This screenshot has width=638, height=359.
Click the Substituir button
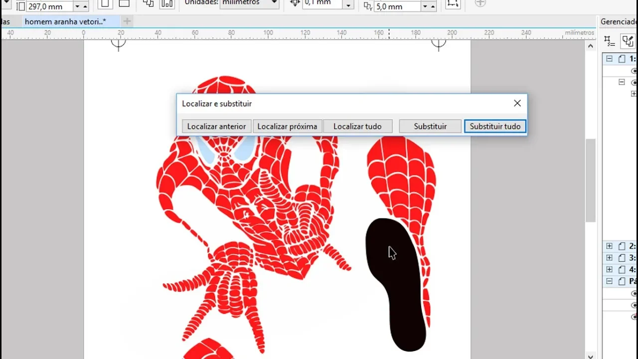430,126
